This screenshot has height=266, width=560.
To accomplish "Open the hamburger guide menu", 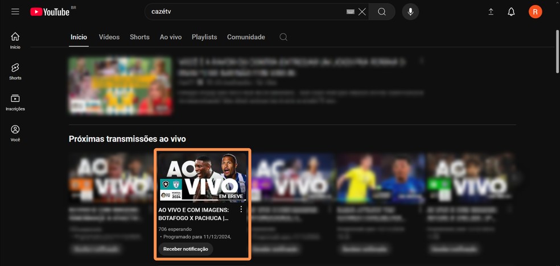I will (x=15, y=12).
